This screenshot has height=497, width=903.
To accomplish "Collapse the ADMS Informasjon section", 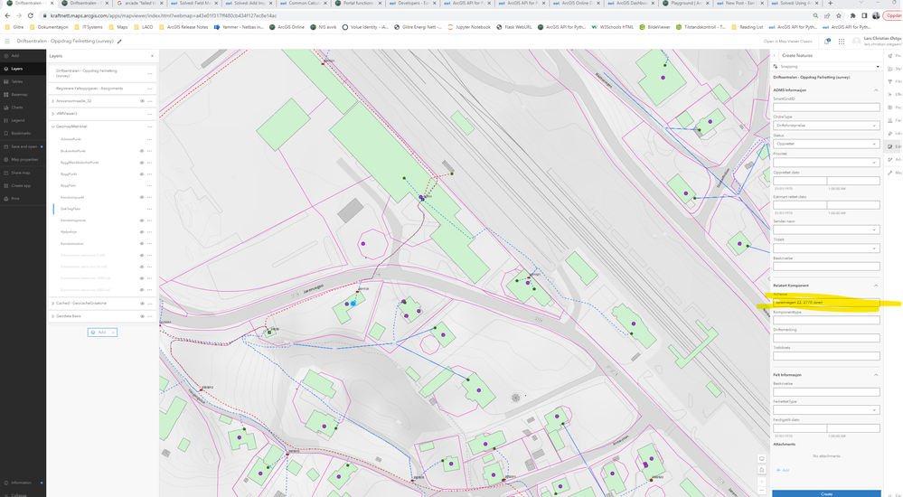I will [876, 90].
